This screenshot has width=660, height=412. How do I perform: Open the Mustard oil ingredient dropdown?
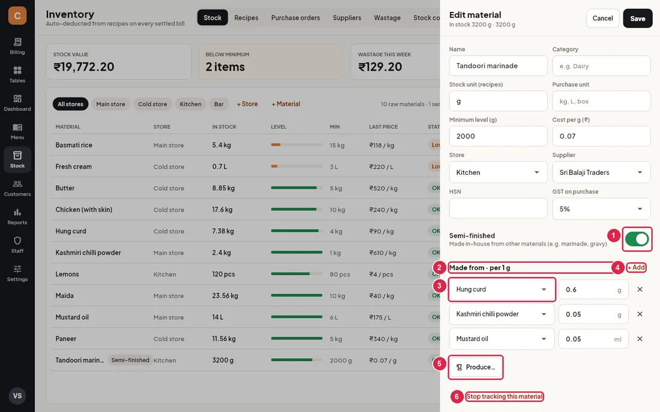pyautogui.click(x=502, y=339)
